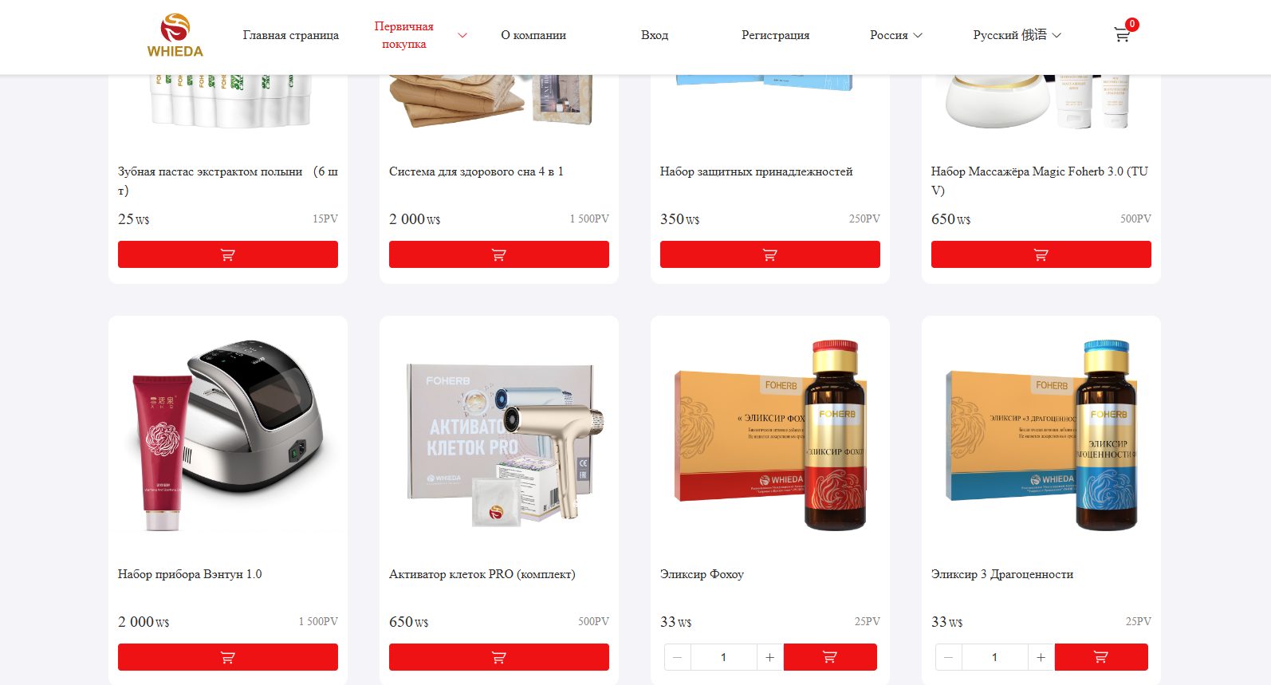The image size is (1271, 685).
Task: Click the Вход link
Action: tap(655, 35)
